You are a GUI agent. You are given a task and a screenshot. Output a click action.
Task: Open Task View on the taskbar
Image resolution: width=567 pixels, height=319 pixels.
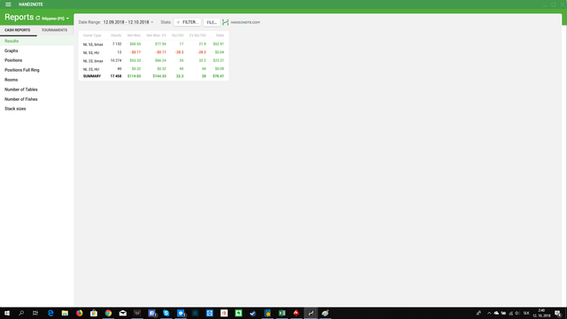35,313
